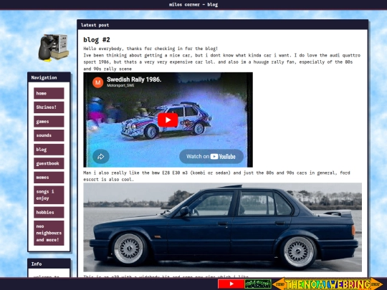The image size is (387, 290).
Task: Click the blue BMW E30 photo
Action: click(x=223, y=227)
